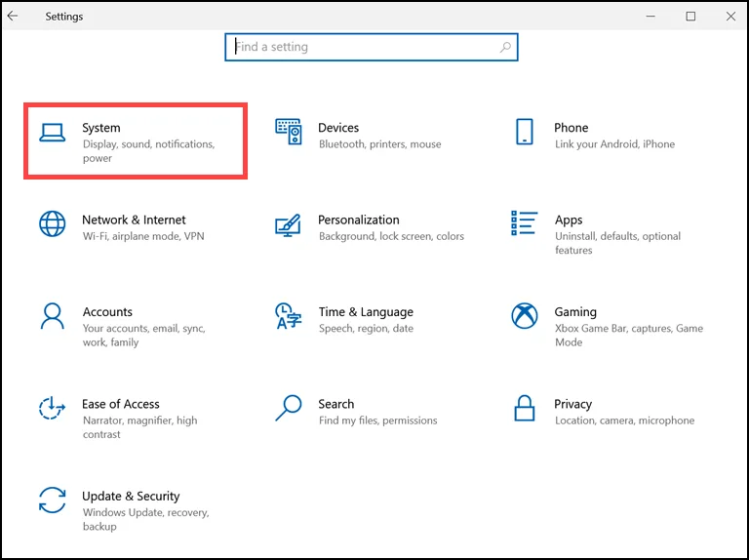Go back using the back arrow
749x560 pixels.
tap(13, 16)
